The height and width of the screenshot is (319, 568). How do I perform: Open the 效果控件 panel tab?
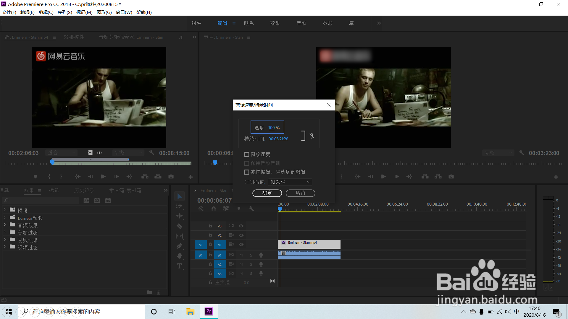pos(74,37)
